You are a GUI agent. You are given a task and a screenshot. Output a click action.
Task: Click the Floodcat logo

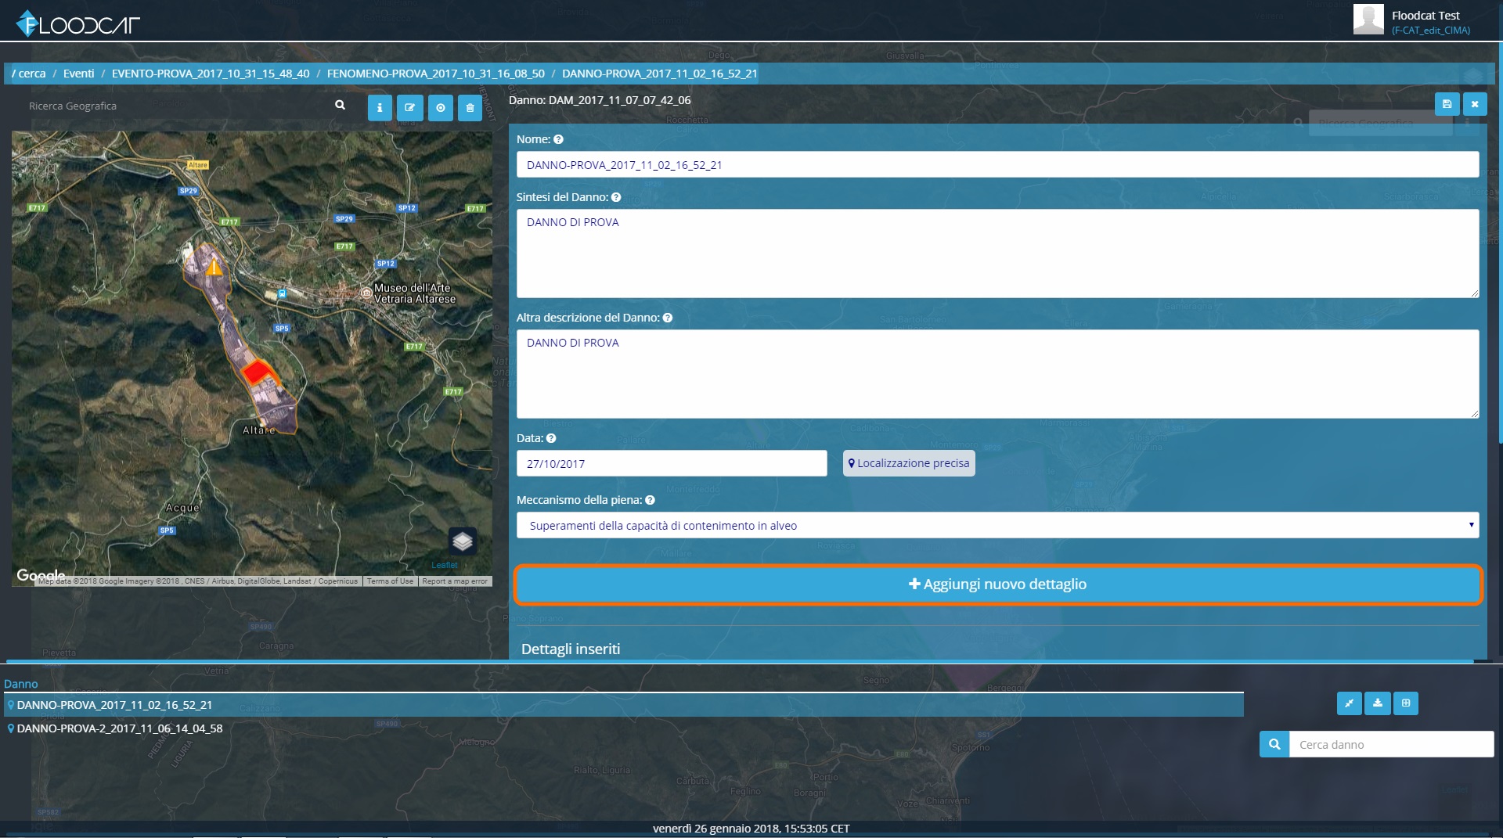click(77, 23)
